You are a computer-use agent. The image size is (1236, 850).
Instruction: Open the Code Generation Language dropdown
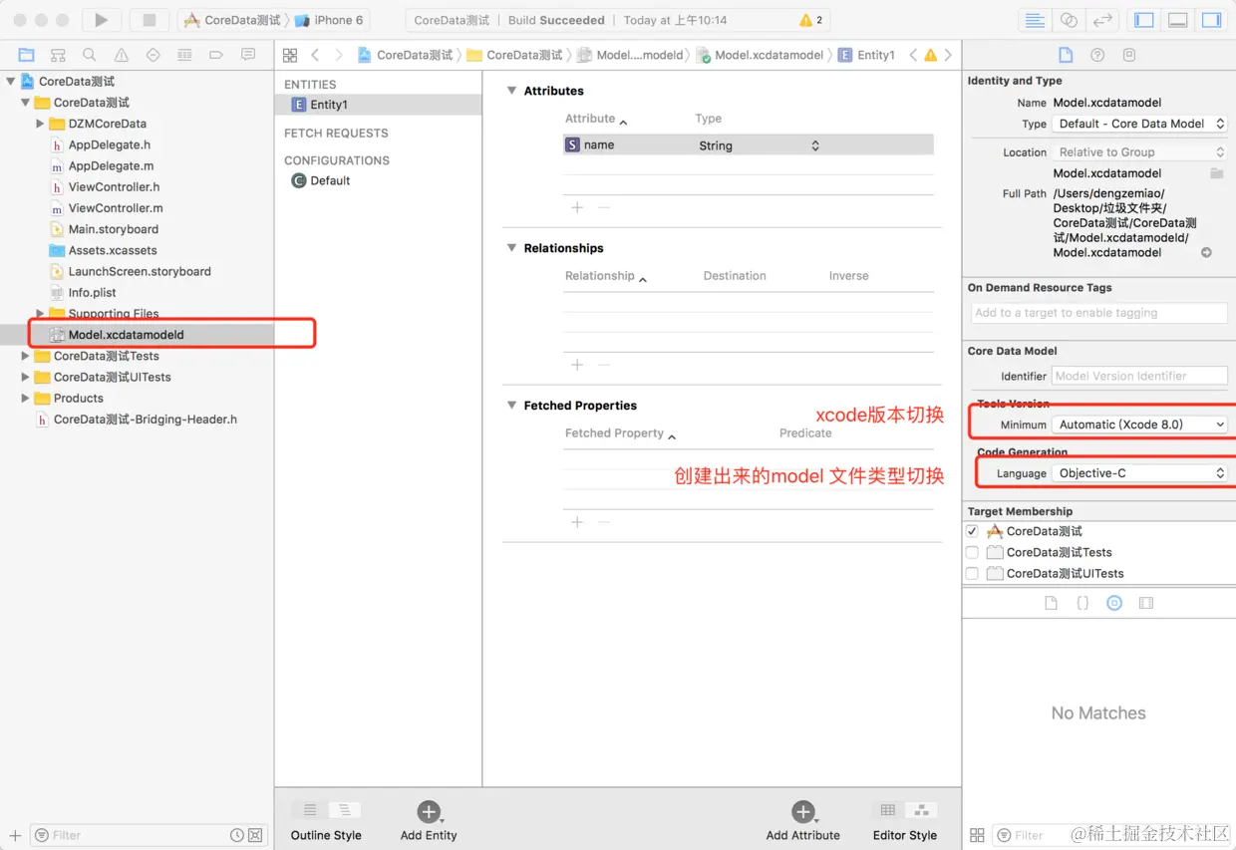tap(1139, 473)
